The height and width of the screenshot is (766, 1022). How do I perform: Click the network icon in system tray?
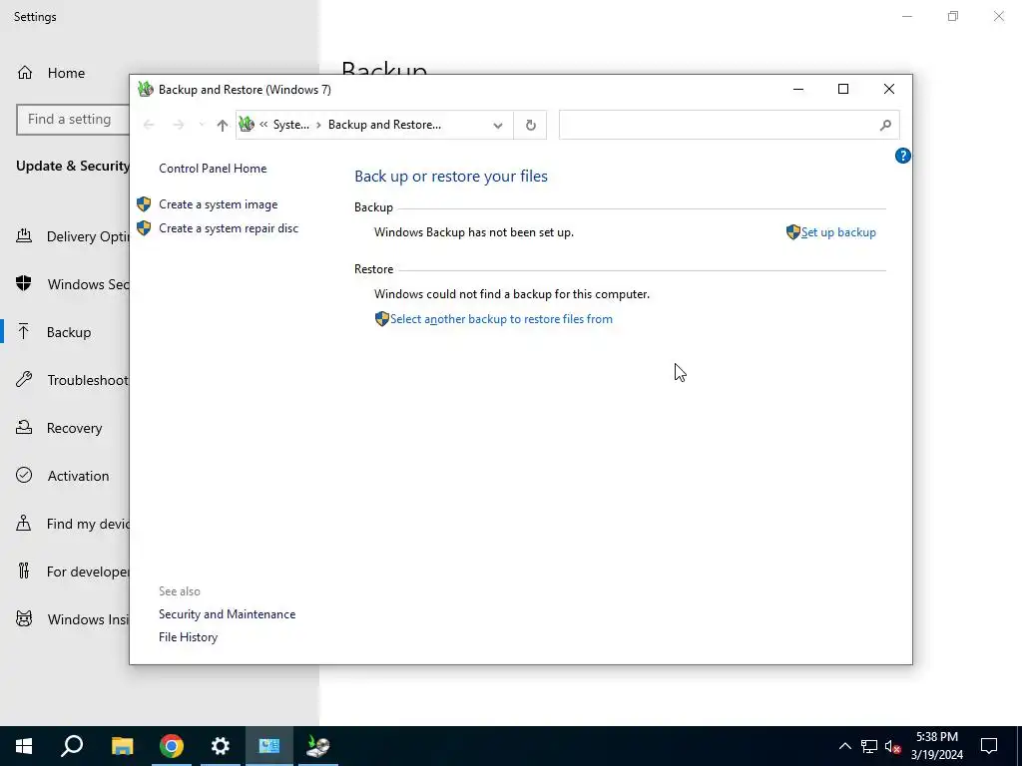click(869, 746)
